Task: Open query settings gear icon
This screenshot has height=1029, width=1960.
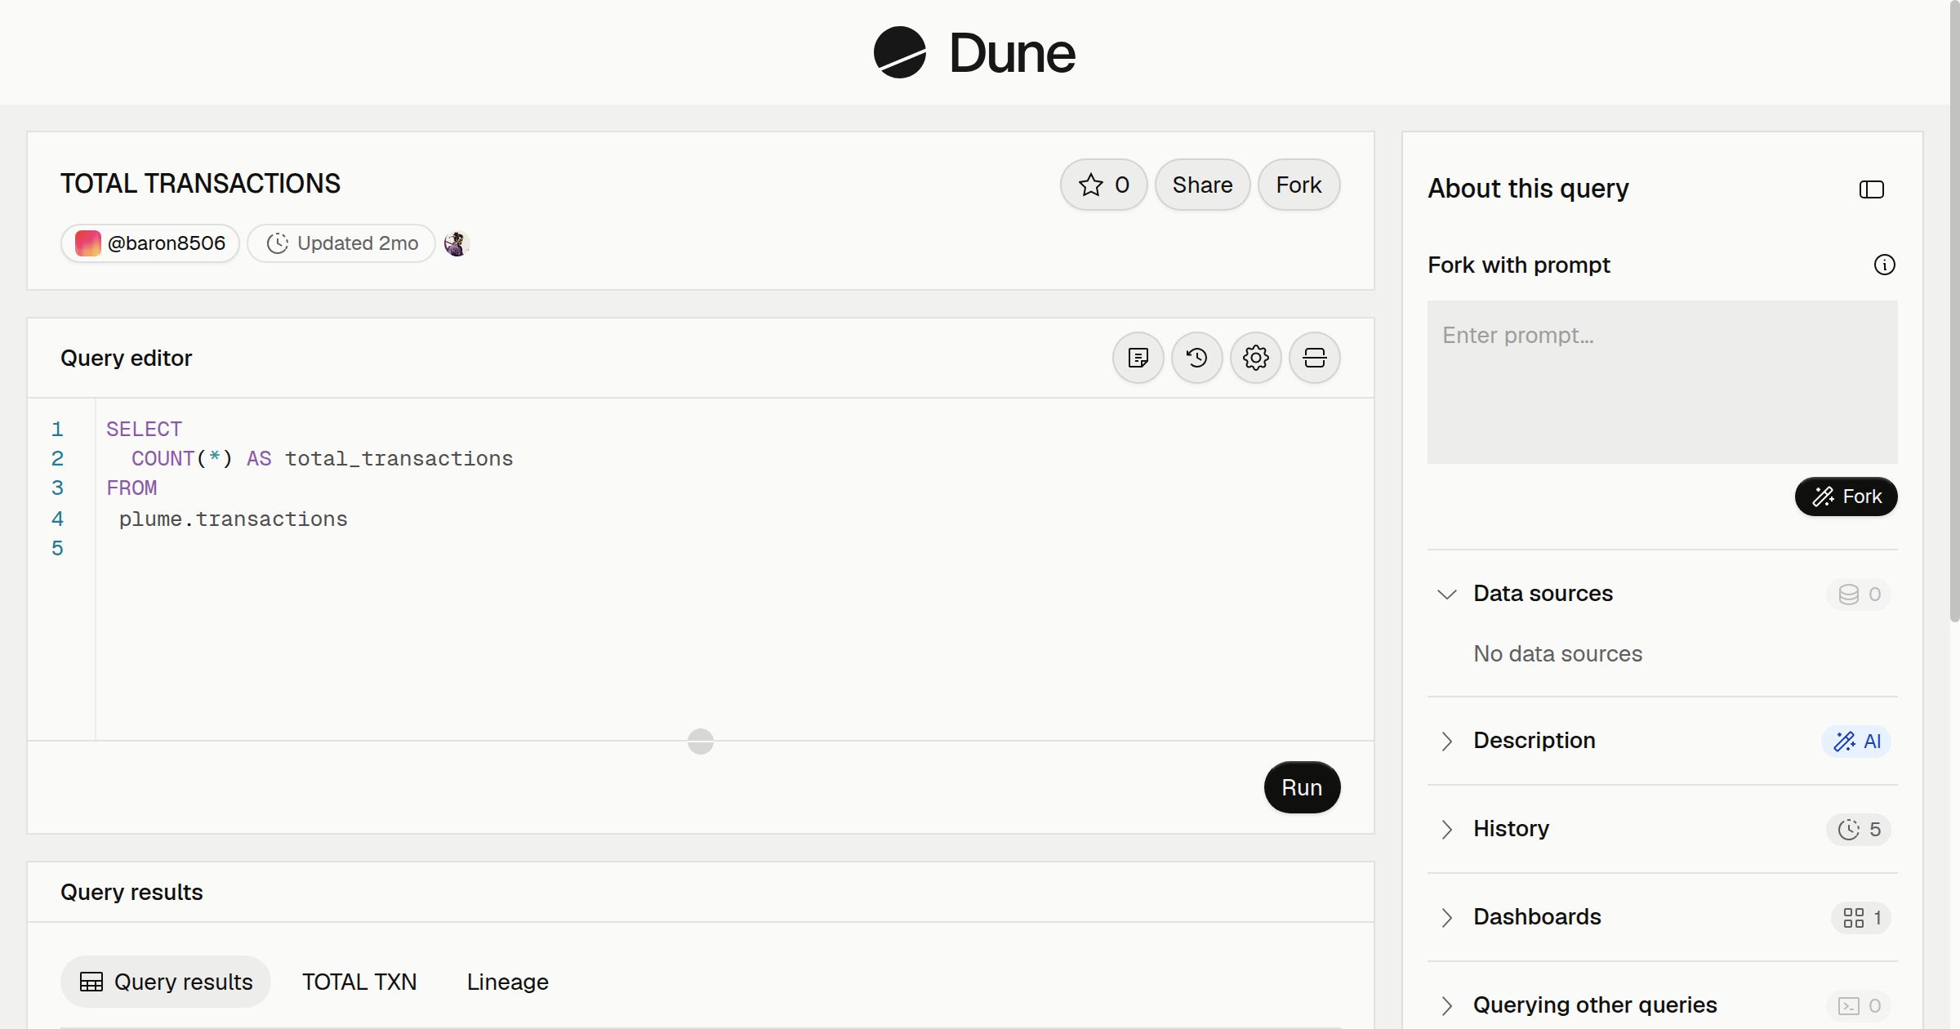Action: (x=1255, y=358)
